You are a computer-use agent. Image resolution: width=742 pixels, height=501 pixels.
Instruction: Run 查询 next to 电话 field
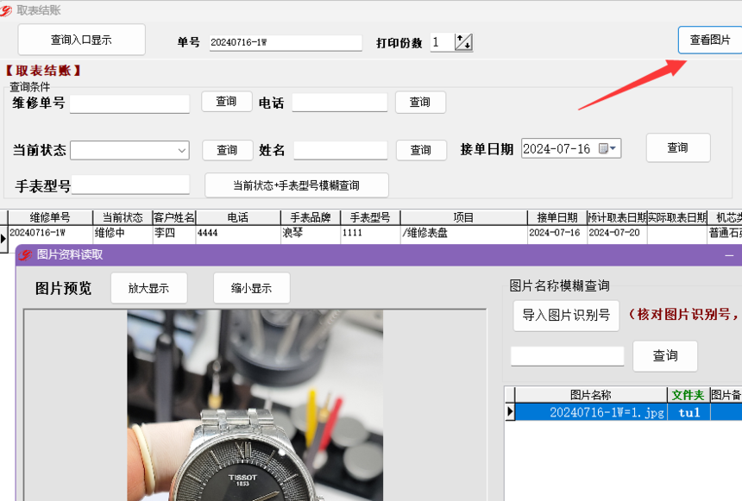420,103
